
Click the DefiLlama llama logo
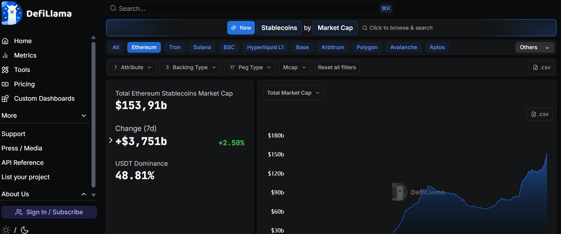coord(12,13)
